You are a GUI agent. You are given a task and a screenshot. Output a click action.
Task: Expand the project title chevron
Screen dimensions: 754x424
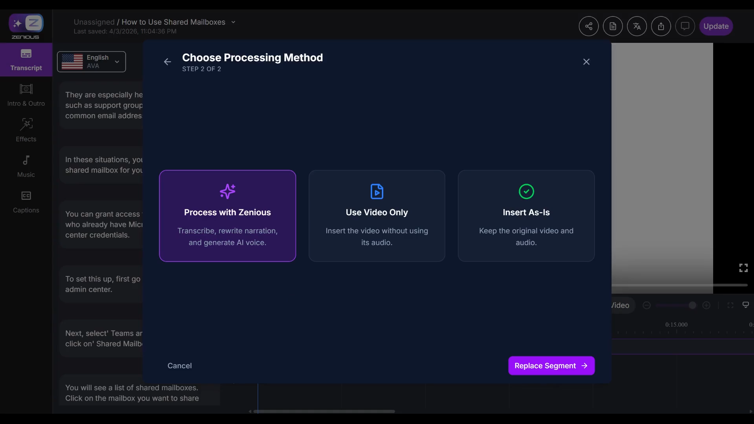pyautogui.click(x=233, y=22)
